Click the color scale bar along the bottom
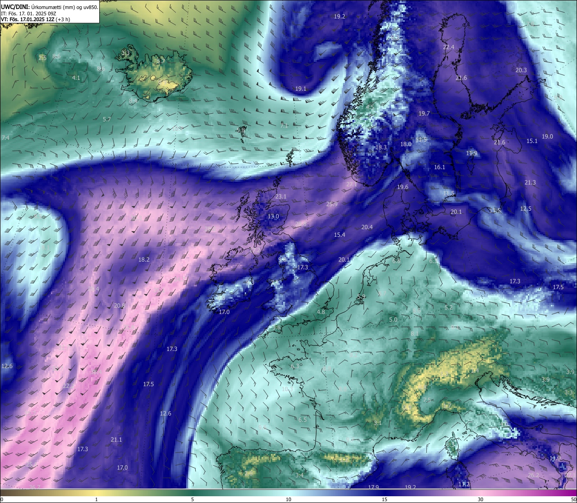 tap(288, 492)
